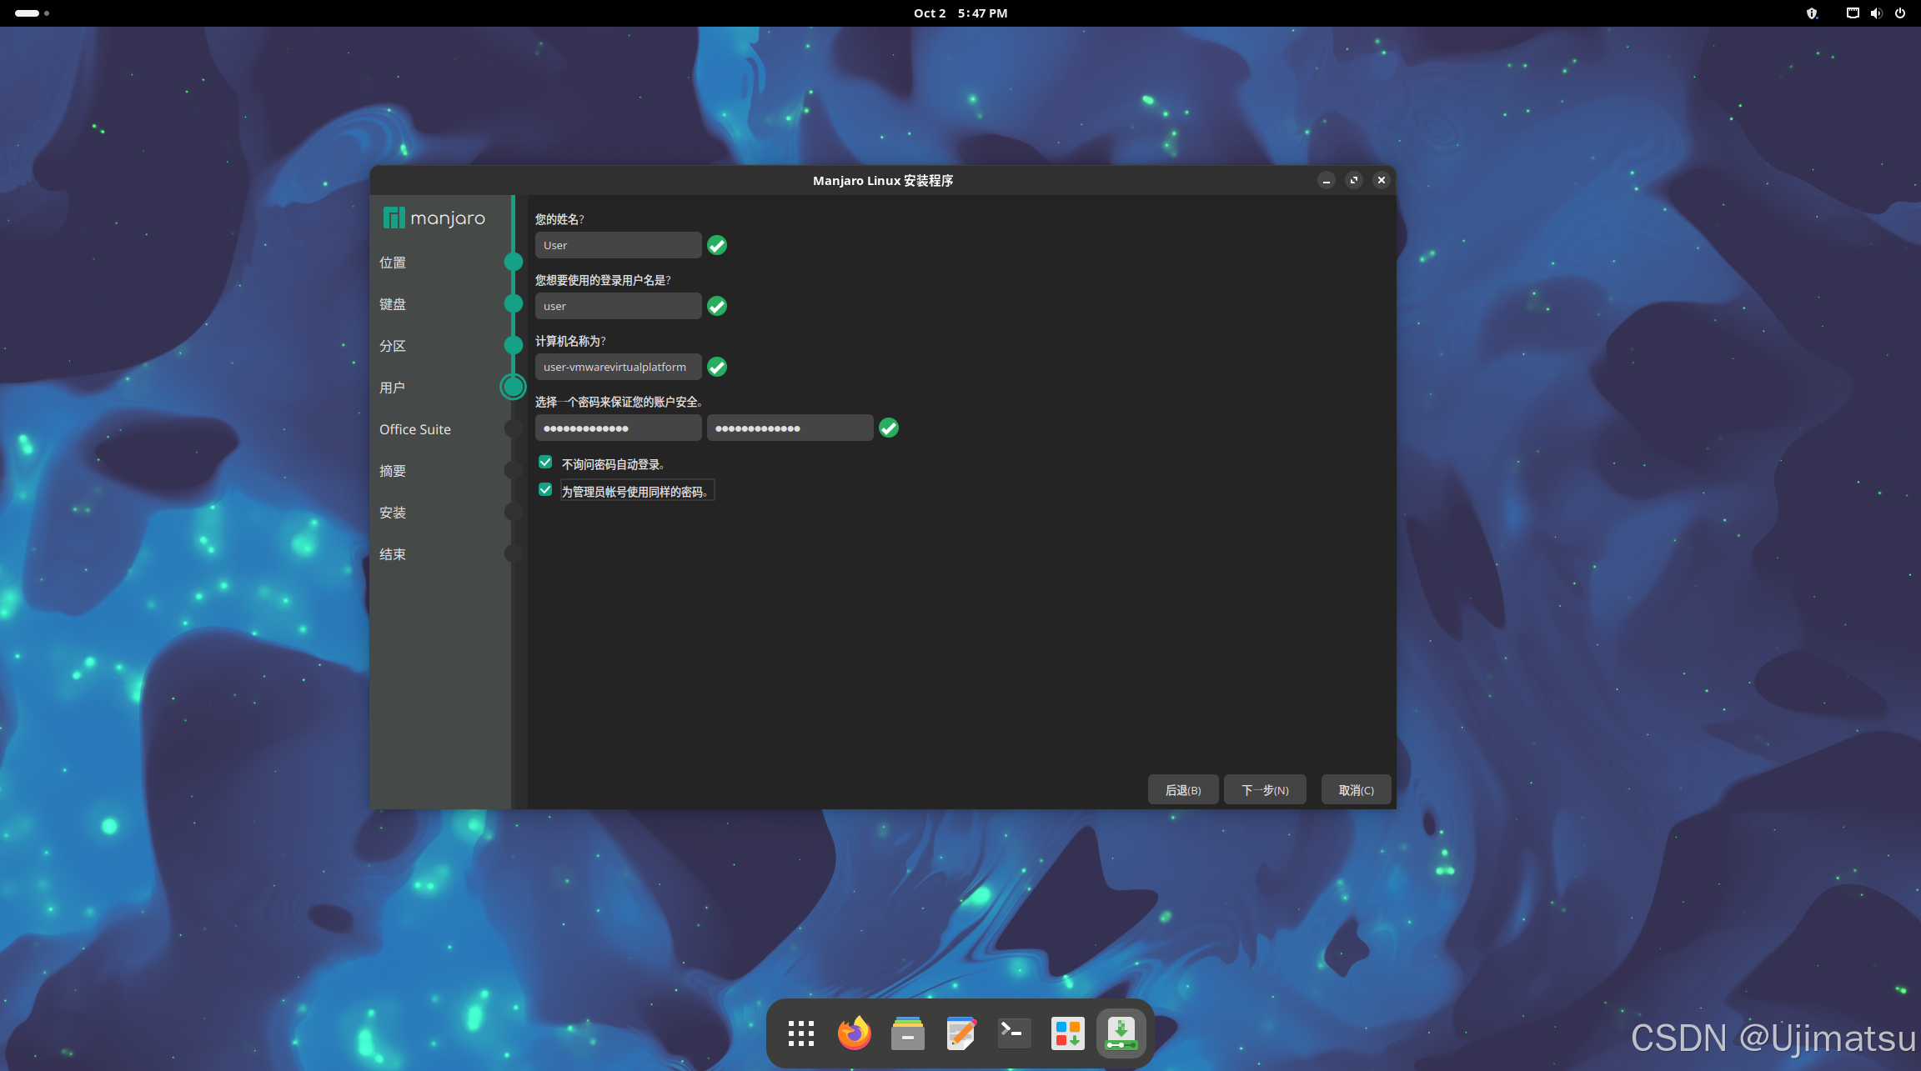The height and width of the screenshot is (1071, 1921).
Task: Select the 分区 step in the sidebar
Action: (x=393, y=346)
